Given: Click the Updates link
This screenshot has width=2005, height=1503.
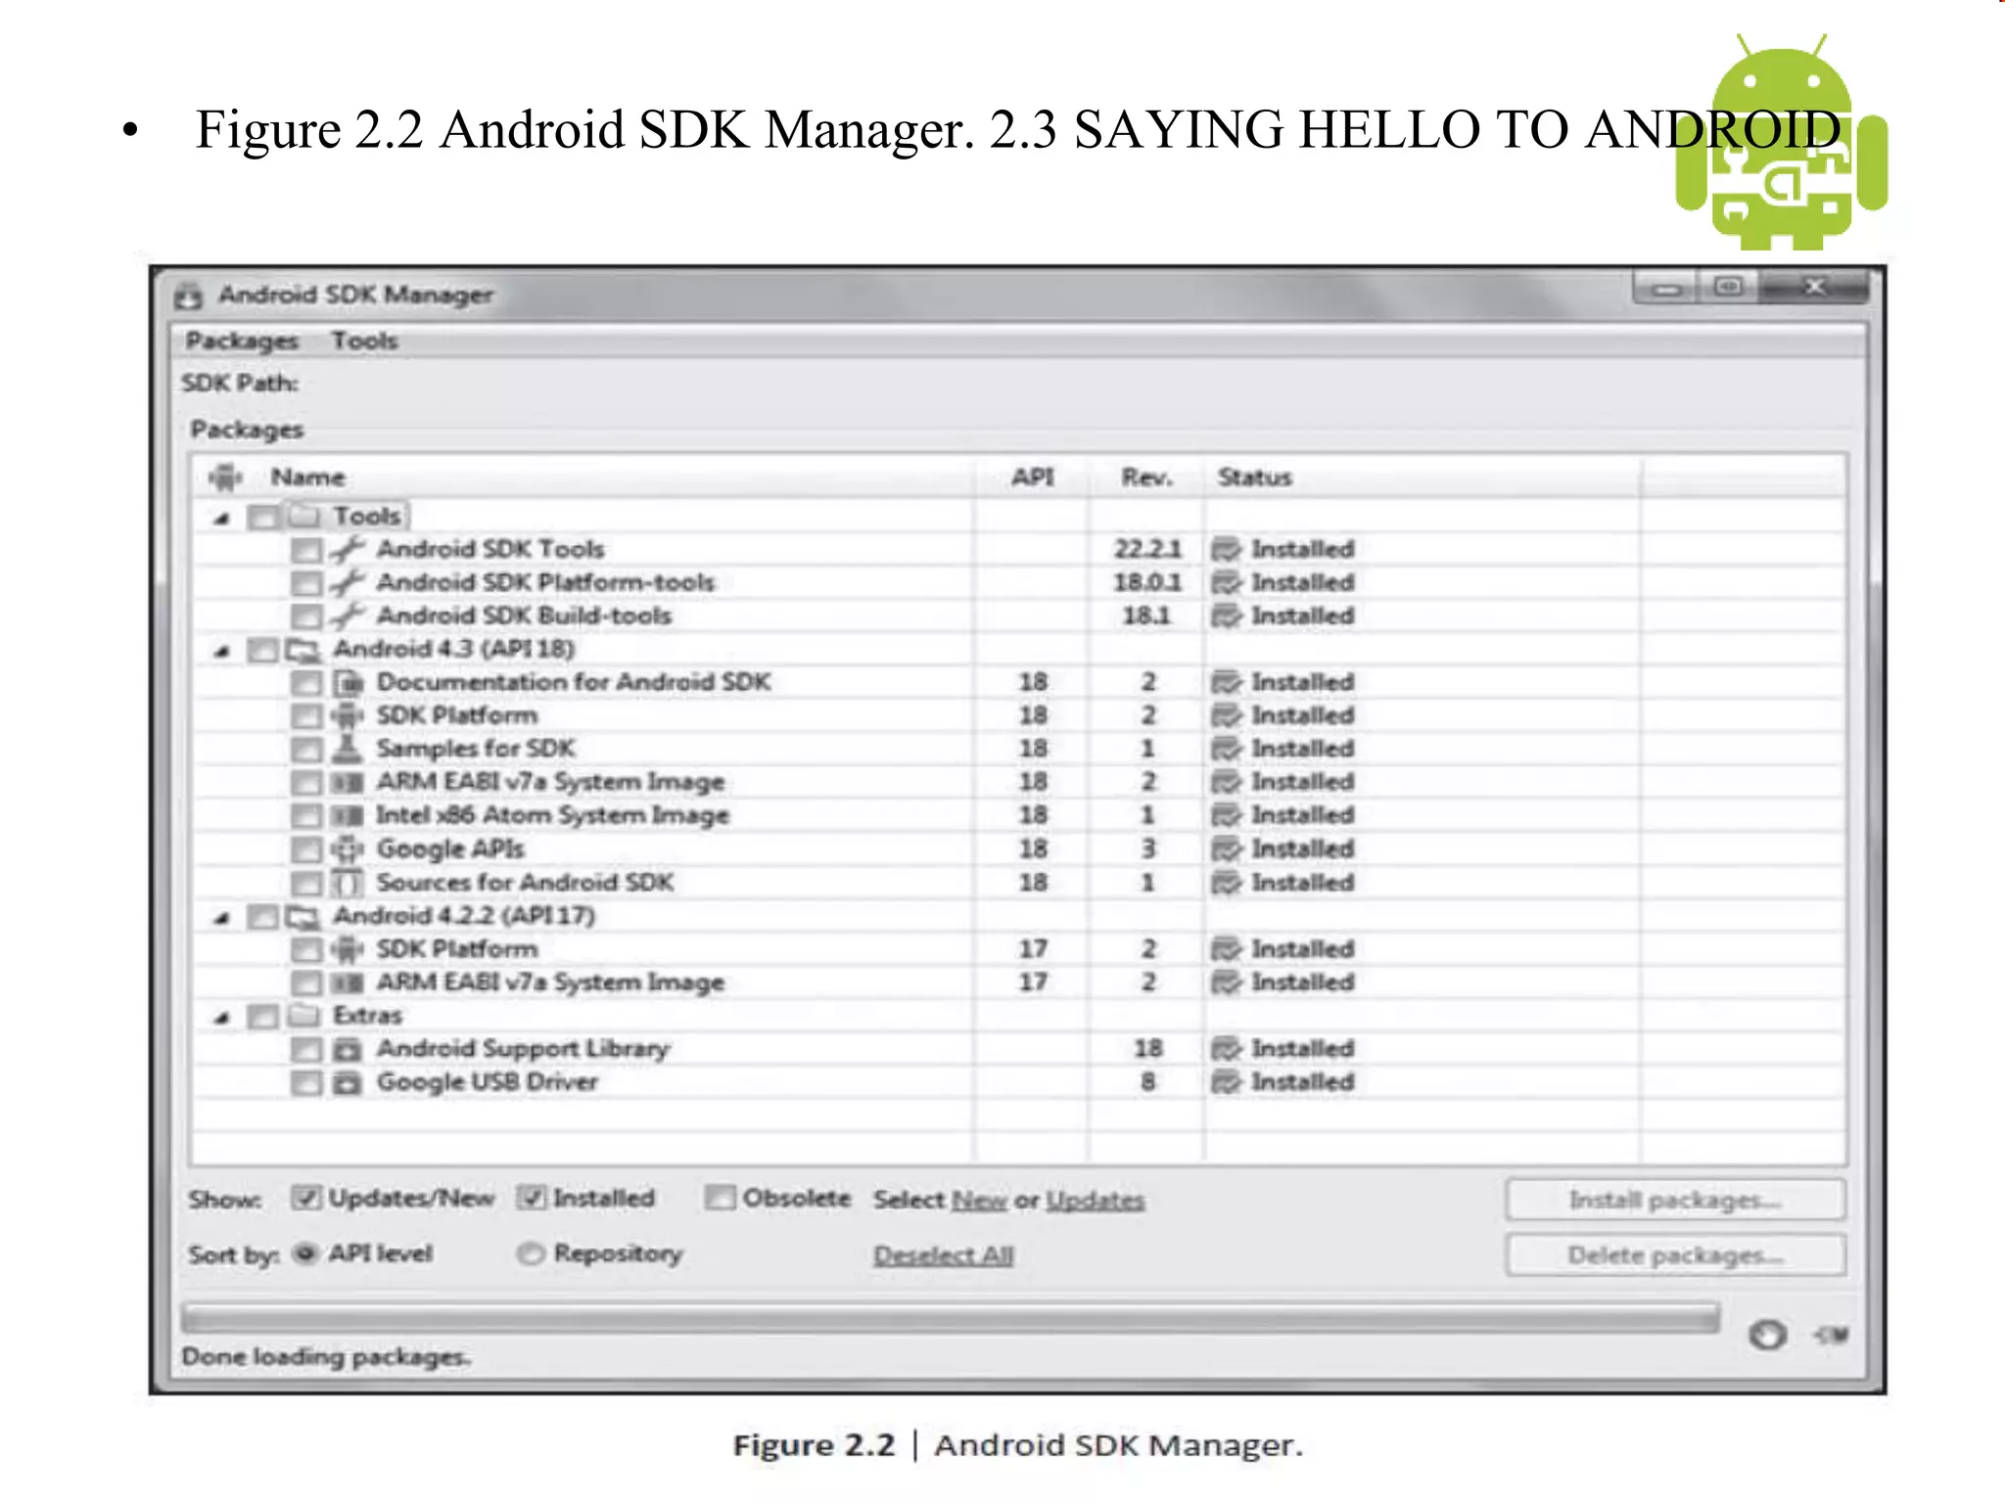Looking at the screenshot, I should 1095,1200.
